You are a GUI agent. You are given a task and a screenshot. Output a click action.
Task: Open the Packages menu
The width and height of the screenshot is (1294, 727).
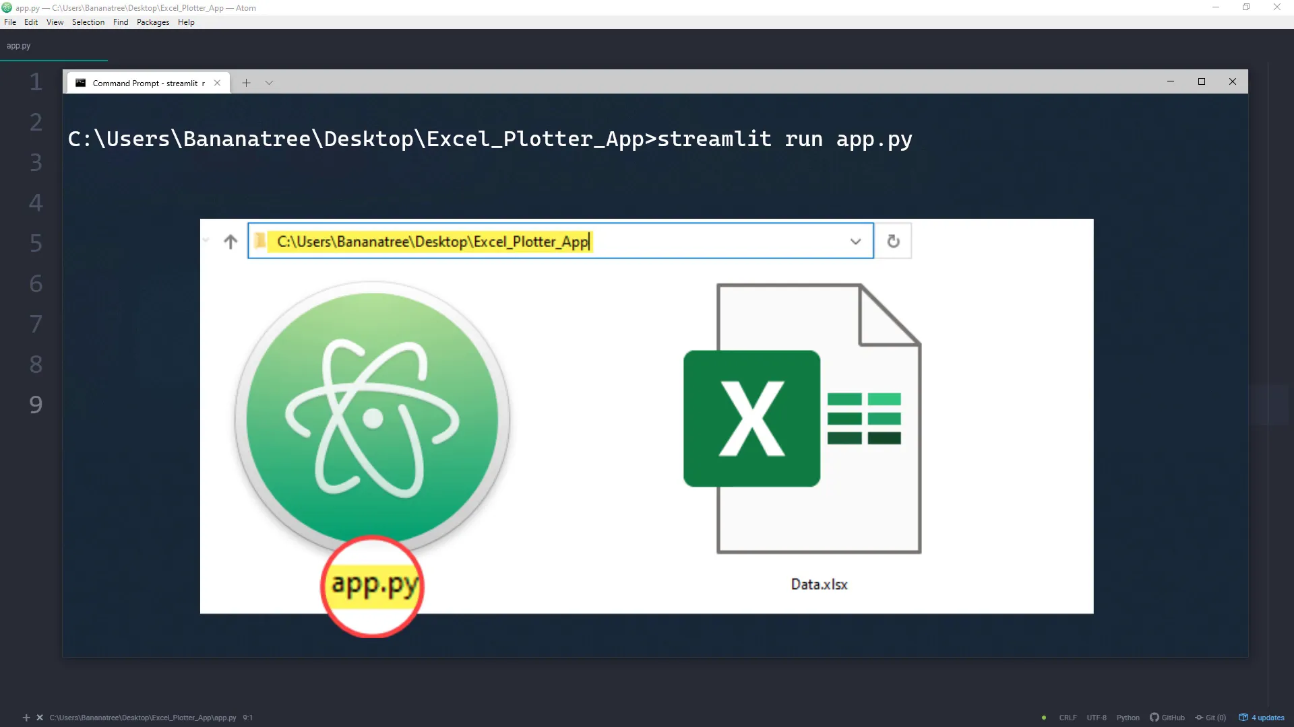pyautogui.click(x=152, y=22)
